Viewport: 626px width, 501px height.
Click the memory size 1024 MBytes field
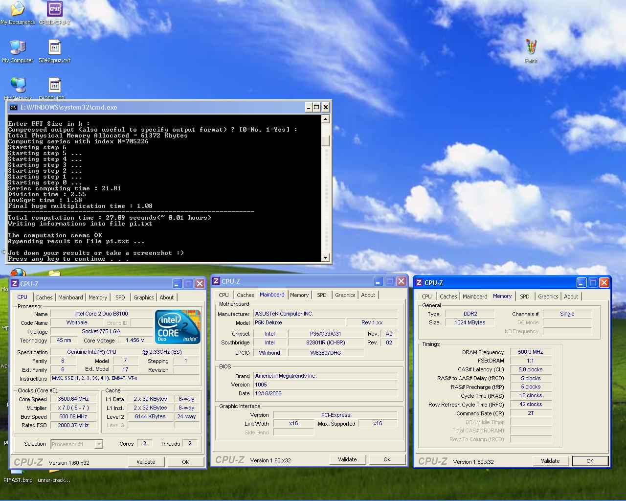470,322
